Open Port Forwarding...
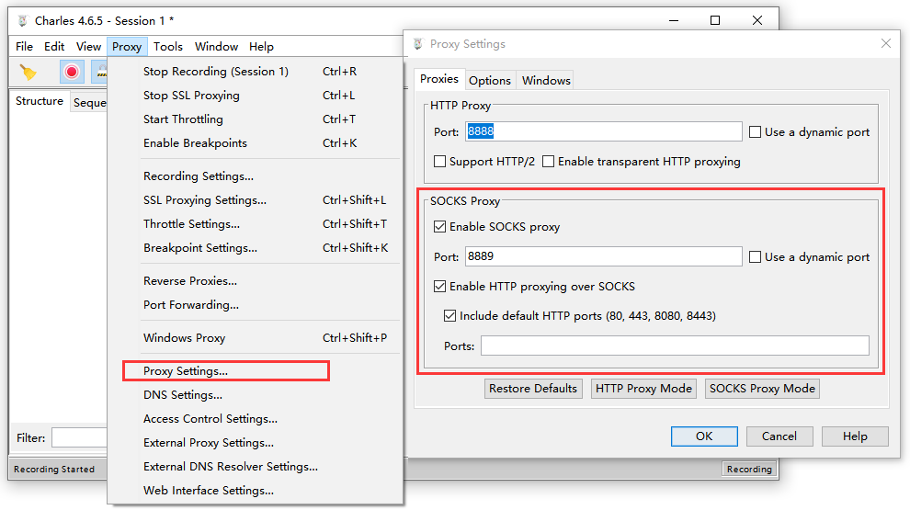Screen dimensions: 910x510 tap(256, 304)
